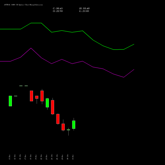This screenshot has width=165, height=165.
Task: Click the green doji candle for 30 Dec
Action: pyautogui.click(x=68, y=130)
